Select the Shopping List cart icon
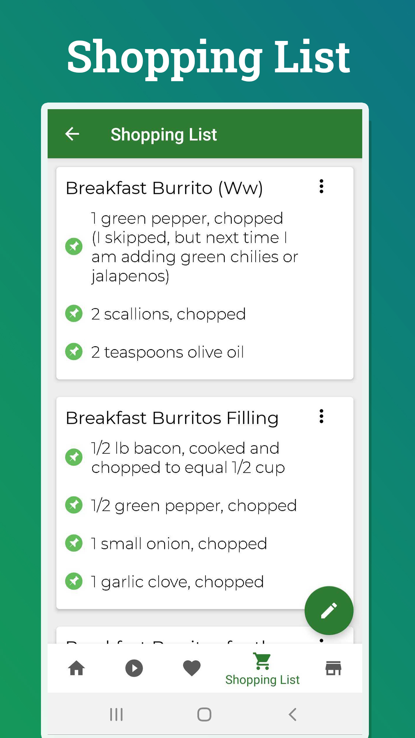This screenshot has width=415, height=738. click(x=262, y=661)
